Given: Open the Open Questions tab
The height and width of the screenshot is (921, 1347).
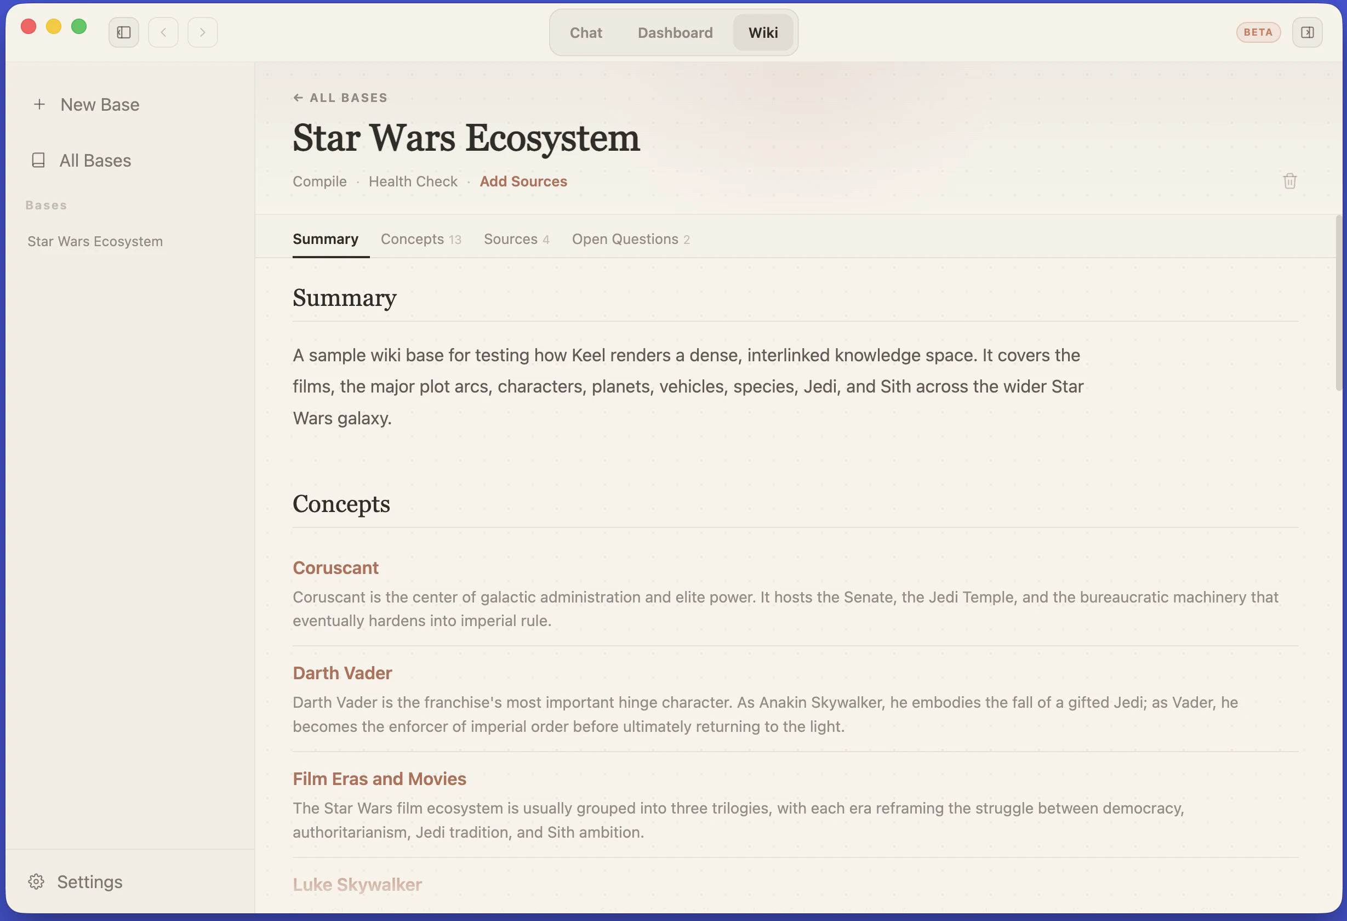Looking at the screenshot, I should pos(631,239).
